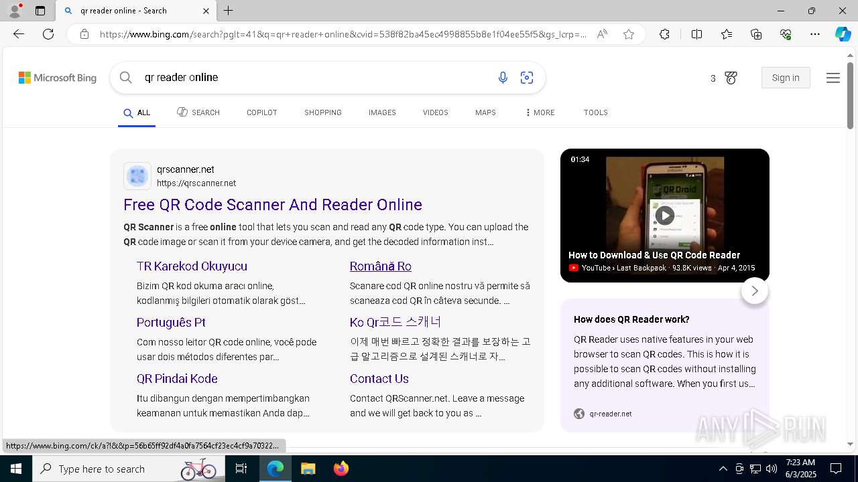The height and width of the screenshot is (482, 858).
Task: Open qr-reader.net source link
Action: pos(611,414)
